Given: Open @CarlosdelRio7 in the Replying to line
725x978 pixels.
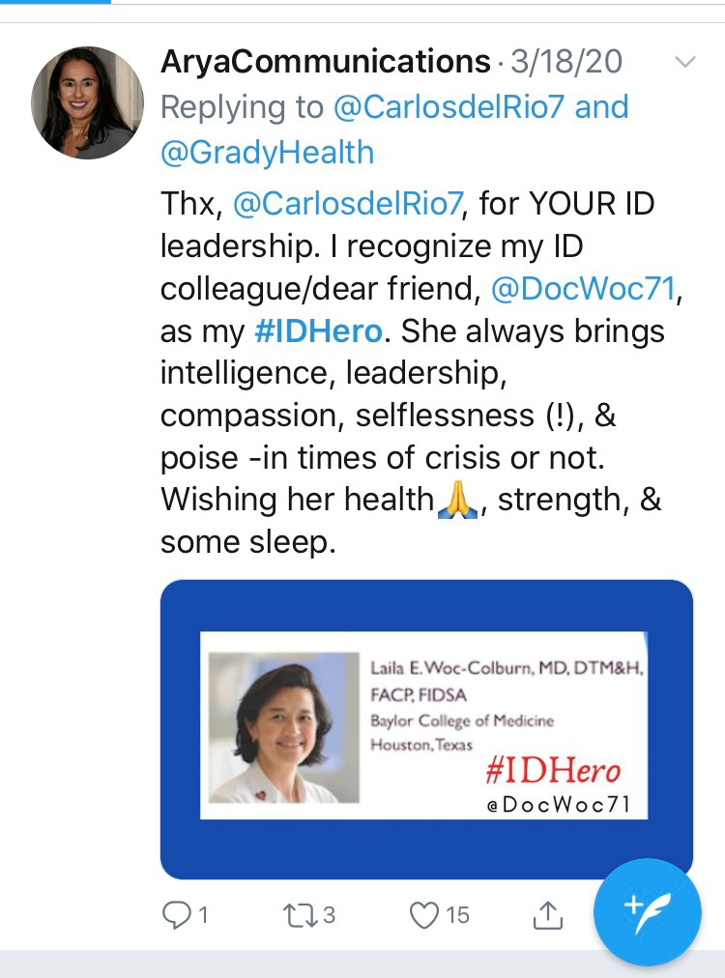Looking at the screenshot, I should [x=449, y=106].
